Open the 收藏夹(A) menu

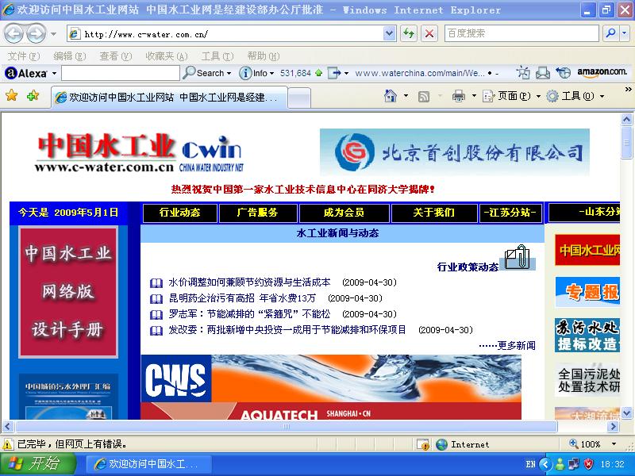point(167,56)
